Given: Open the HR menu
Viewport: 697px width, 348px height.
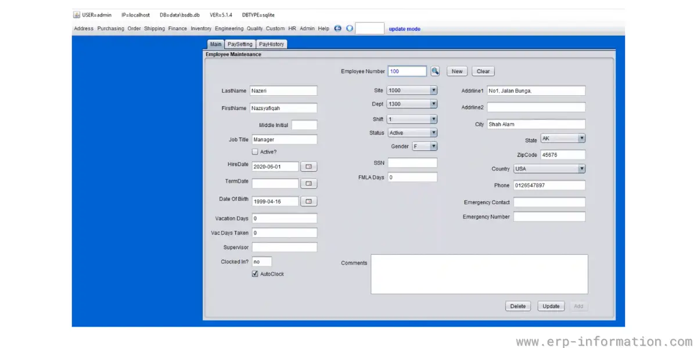Looking at the screenshot, I should click(292, 28).
